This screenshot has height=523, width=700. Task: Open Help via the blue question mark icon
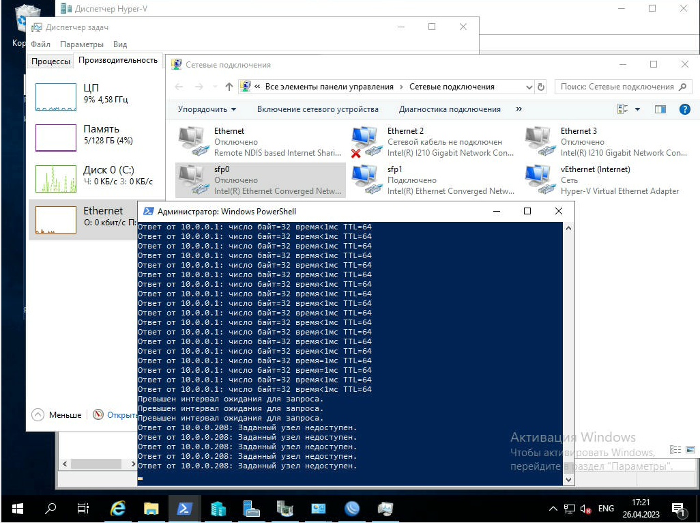684,109
